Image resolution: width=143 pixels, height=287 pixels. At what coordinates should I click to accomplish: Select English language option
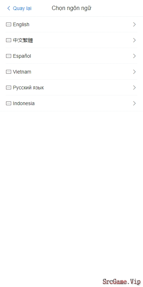71,24
